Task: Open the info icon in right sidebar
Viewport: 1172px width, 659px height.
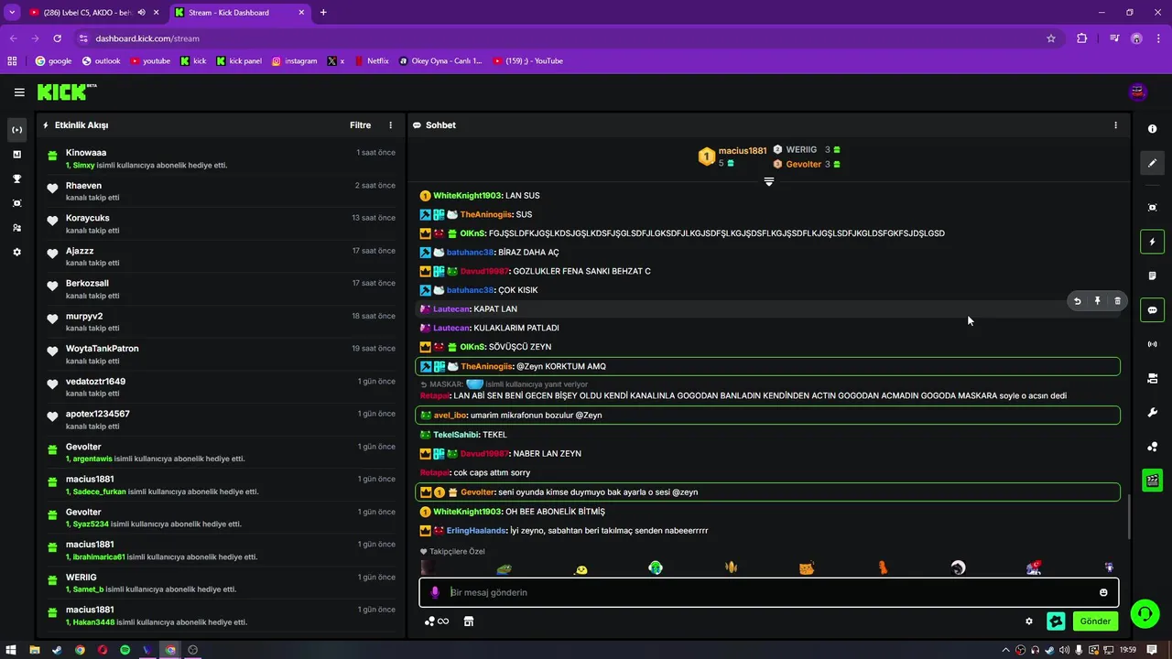Action: 1152,129
